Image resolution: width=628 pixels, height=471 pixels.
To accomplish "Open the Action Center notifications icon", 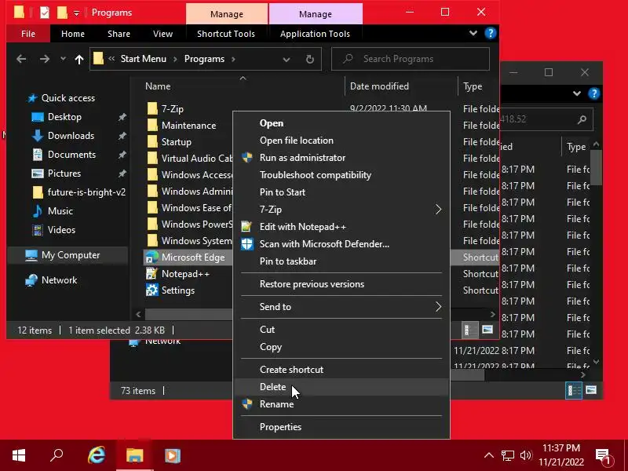I will click(x=604, y=456).
